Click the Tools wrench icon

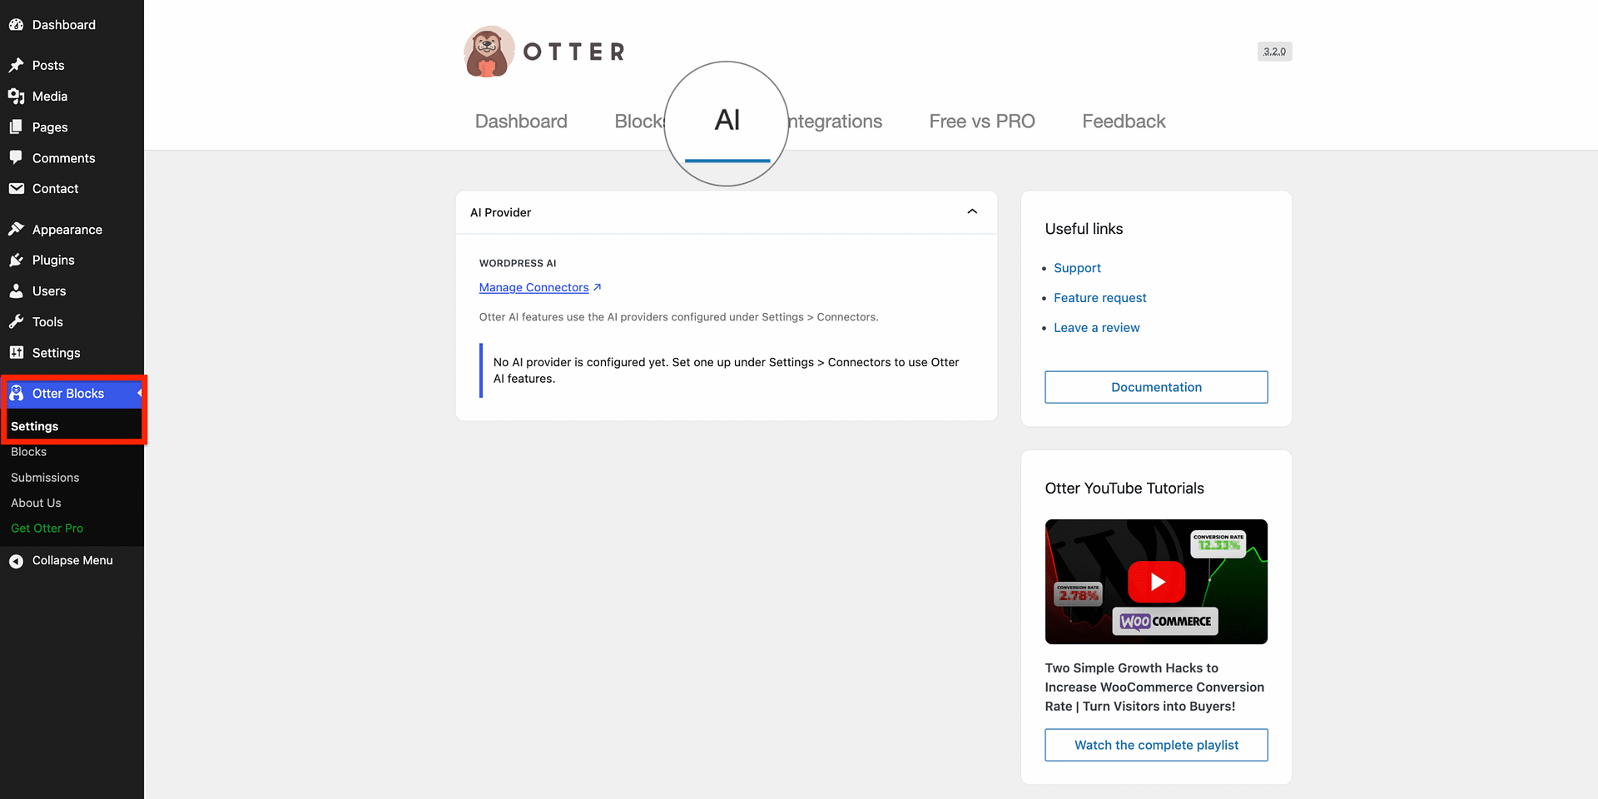coord(16,322)
